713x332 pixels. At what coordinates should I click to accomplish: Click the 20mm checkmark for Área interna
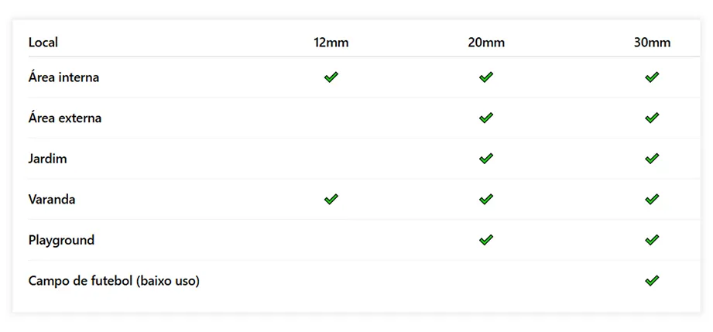(x=486, y=77)
